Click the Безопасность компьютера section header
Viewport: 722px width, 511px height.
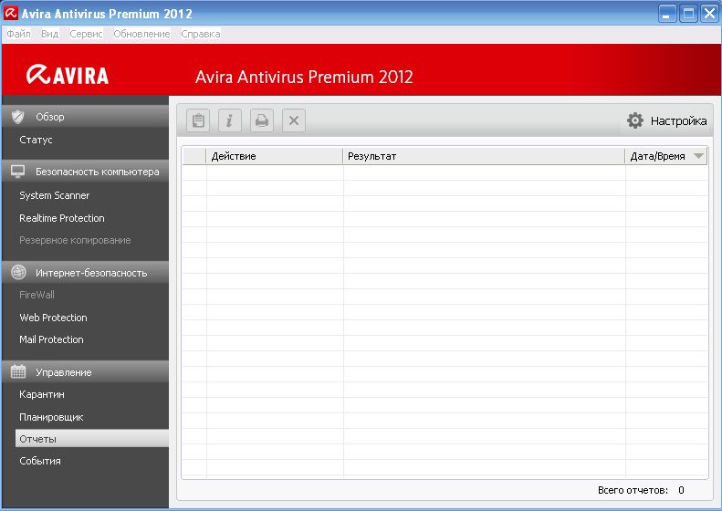(x=85, y=172)
